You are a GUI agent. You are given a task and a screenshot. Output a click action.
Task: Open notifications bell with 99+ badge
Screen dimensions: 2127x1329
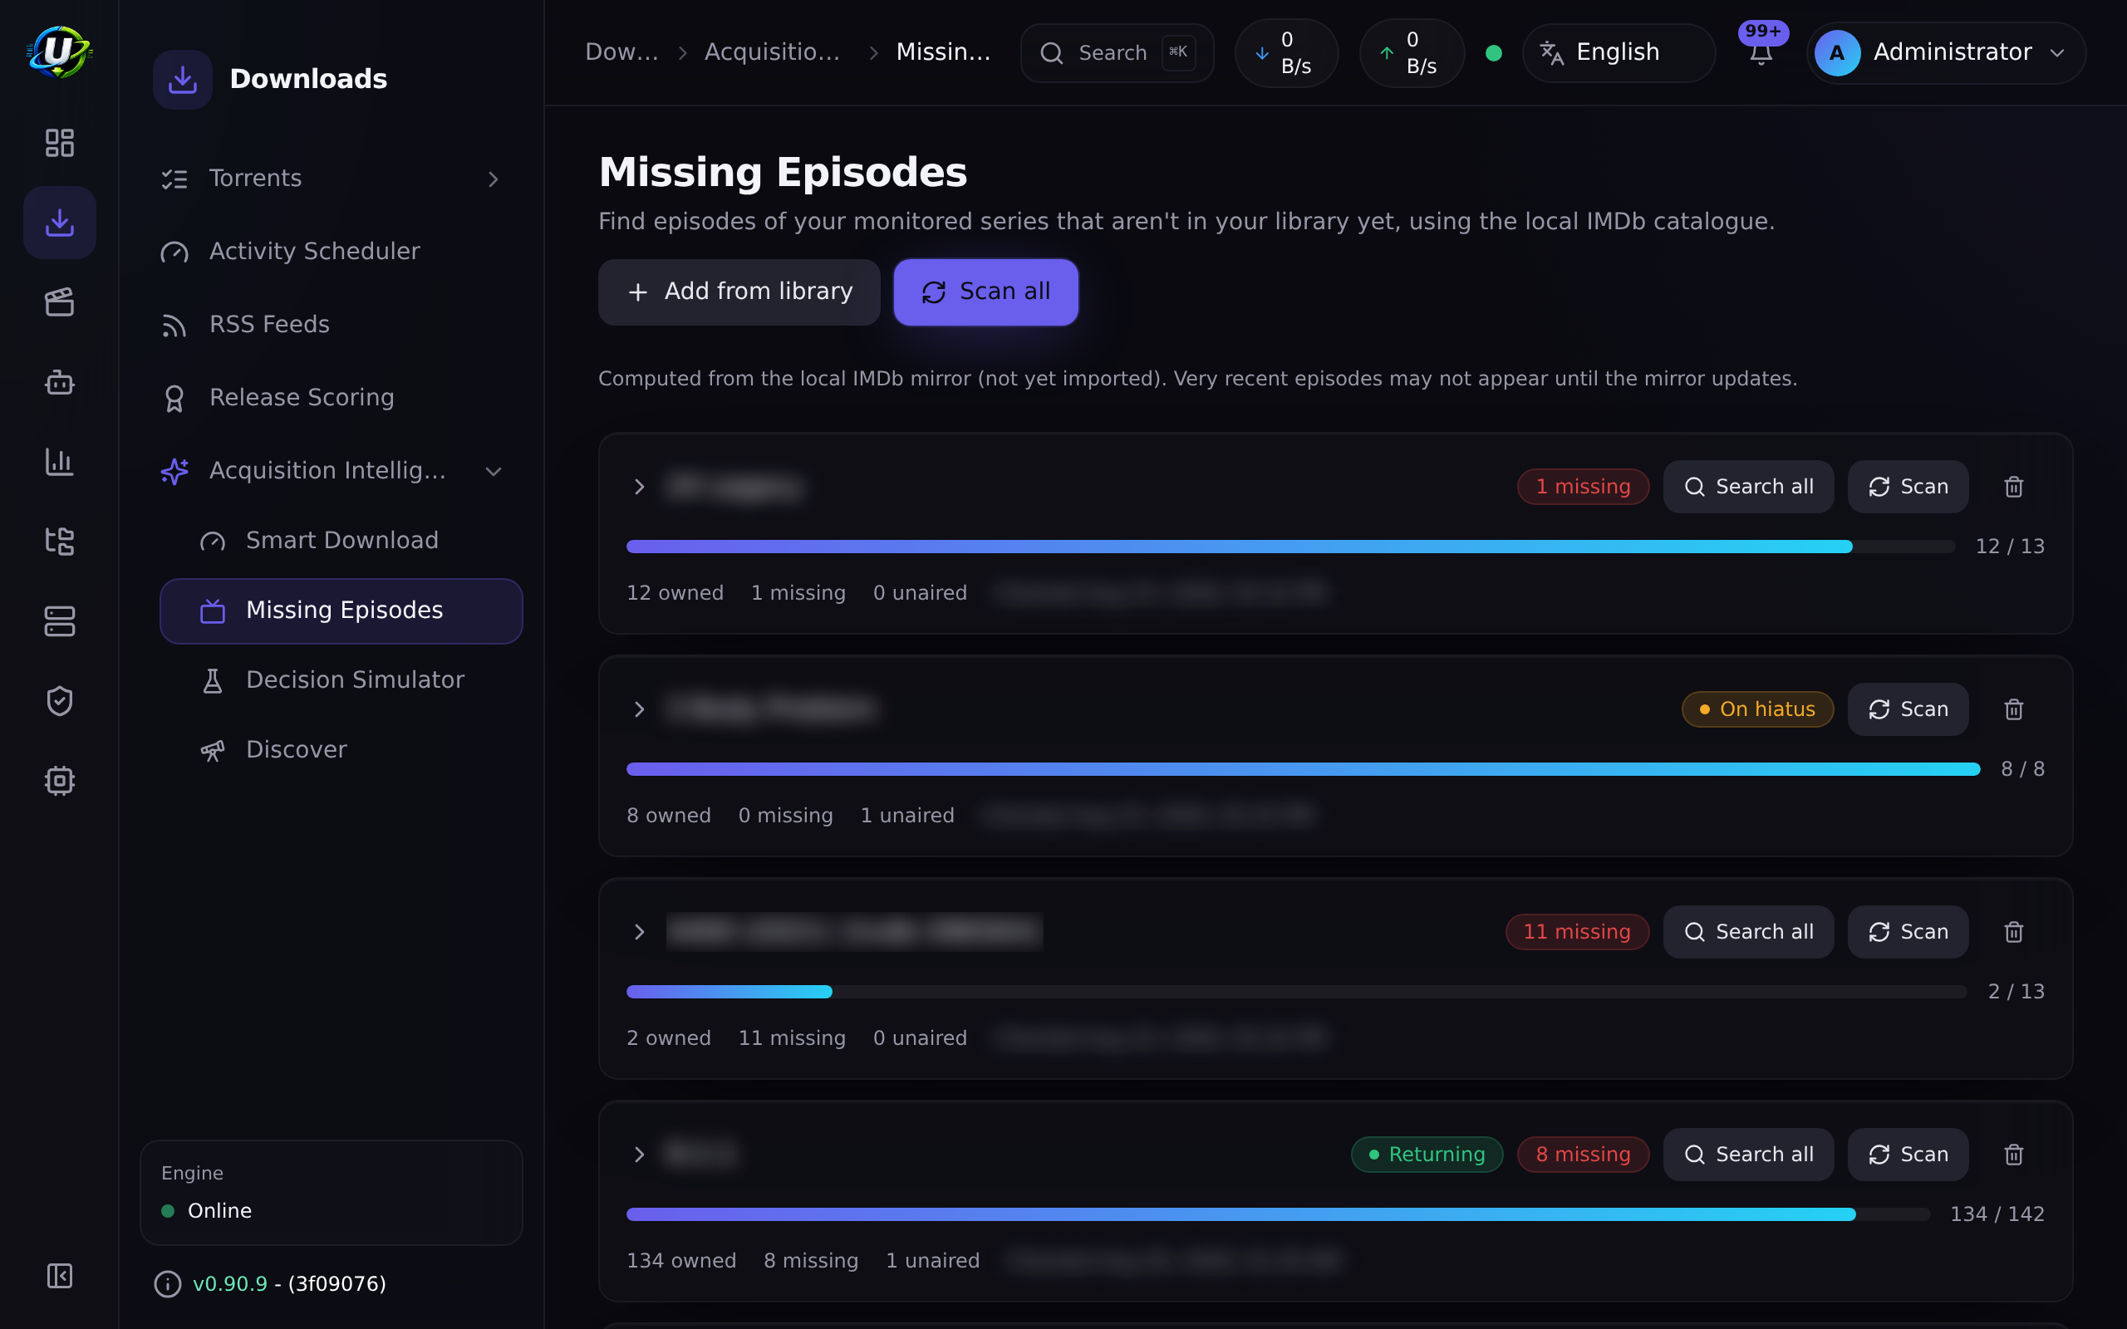[1761, 52]
